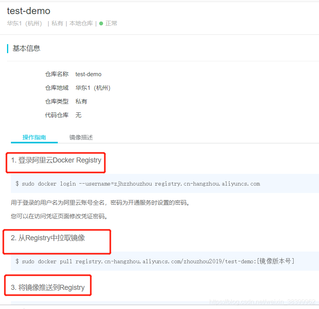Click heading 3. 将镜像推送到Registry
Image resolution: width=319 pixels, height=309 pixels.
pyautogui.click(x=48, y=288)
